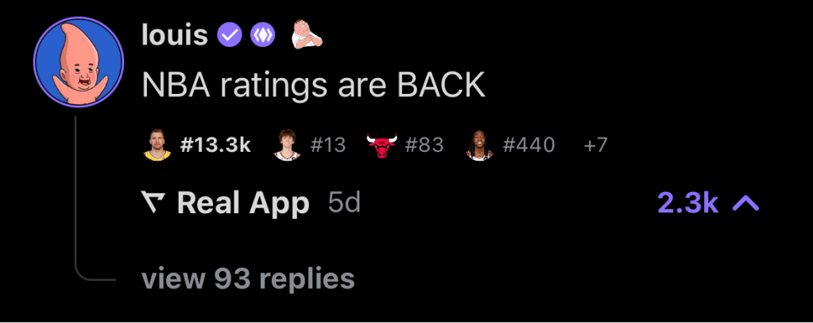Click the Peter Griffin sticker icon
This screenshot has width=813, height=323.
coord(306,34)
